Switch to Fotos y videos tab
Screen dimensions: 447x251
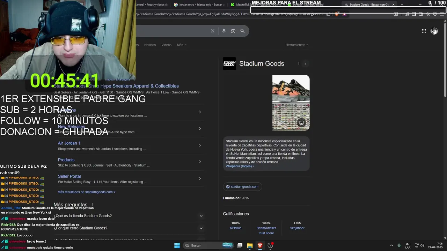click(x=152, y=5)
